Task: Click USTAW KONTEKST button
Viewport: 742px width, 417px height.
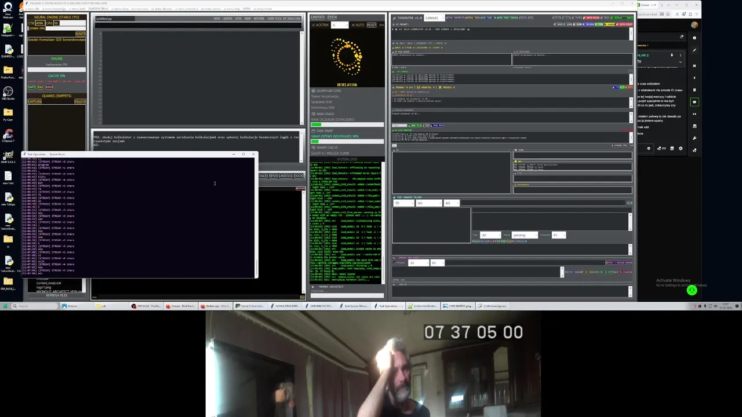Action: [x=456, y=17]
